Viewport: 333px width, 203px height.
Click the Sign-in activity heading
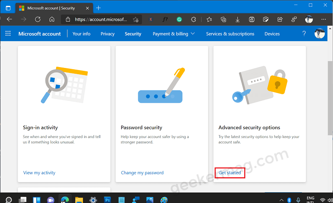40,128
